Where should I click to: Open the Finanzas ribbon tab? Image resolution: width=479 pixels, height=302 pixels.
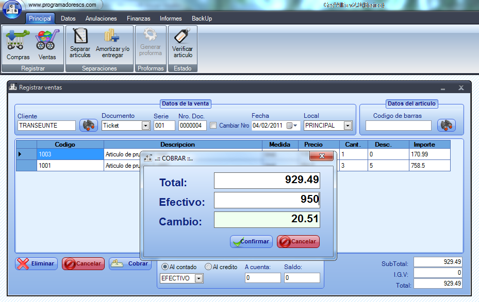pyautogui.click(x=138, y=18)
